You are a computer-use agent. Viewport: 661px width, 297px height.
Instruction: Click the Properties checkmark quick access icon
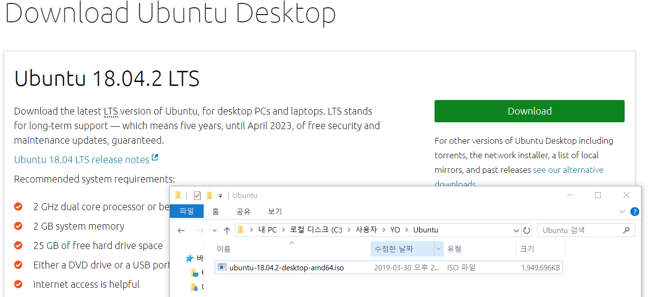[197, 196]
